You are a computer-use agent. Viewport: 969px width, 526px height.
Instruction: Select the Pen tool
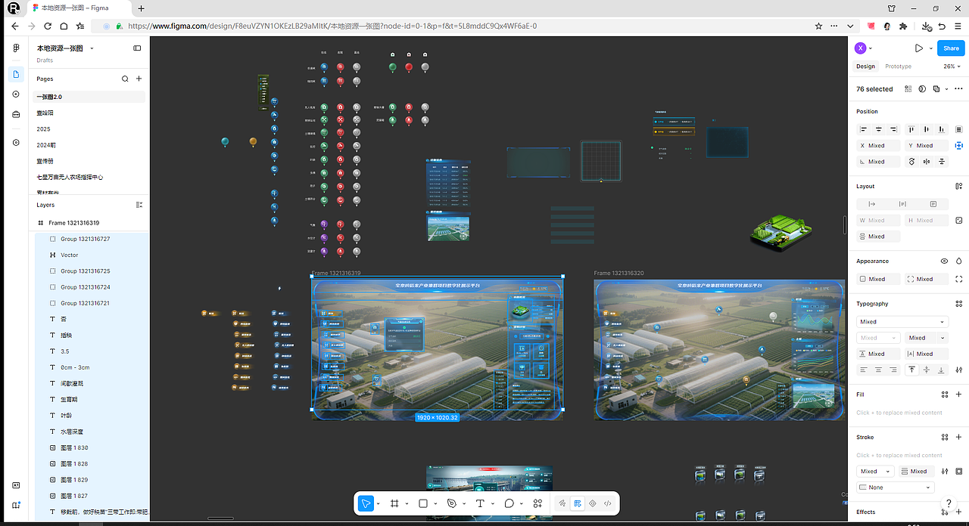(x=452, y=503)
